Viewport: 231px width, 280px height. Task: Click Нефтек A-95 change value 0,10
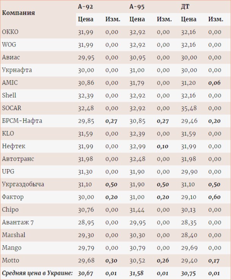pos(163,146)
